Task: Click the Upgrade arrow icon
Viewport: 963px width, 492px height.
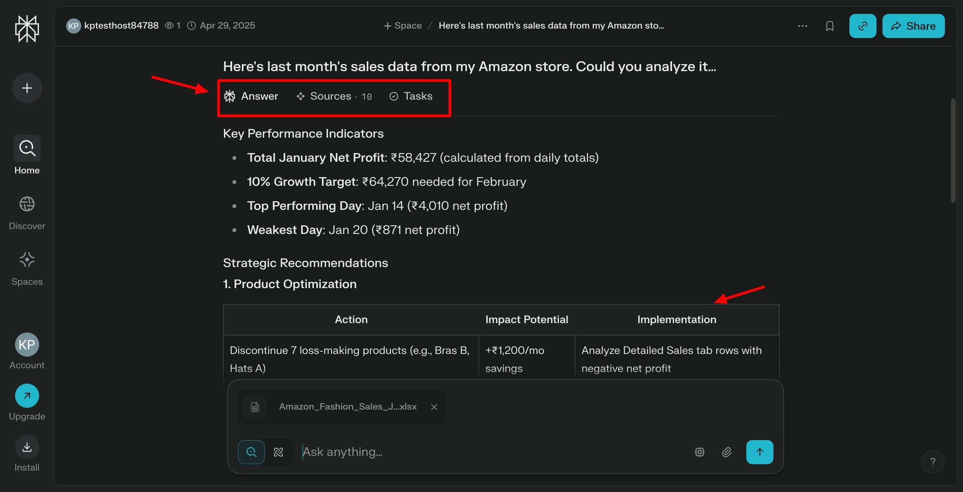Action: pyautogui.click(x=27, y=396)
